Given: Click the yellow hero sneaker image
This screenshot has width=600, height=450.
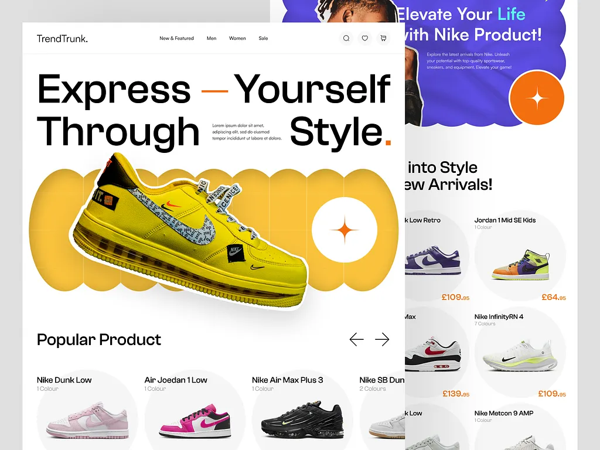Looking at the screenshot, I should [189, 230].
